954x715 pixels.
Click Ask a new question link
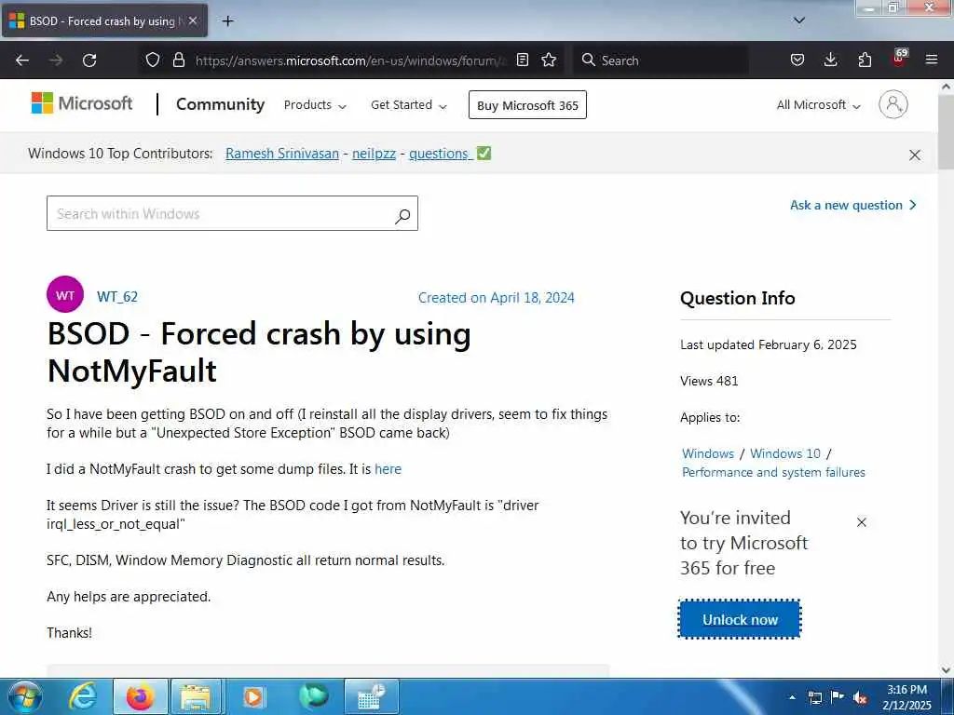click(x=853, y=206)
